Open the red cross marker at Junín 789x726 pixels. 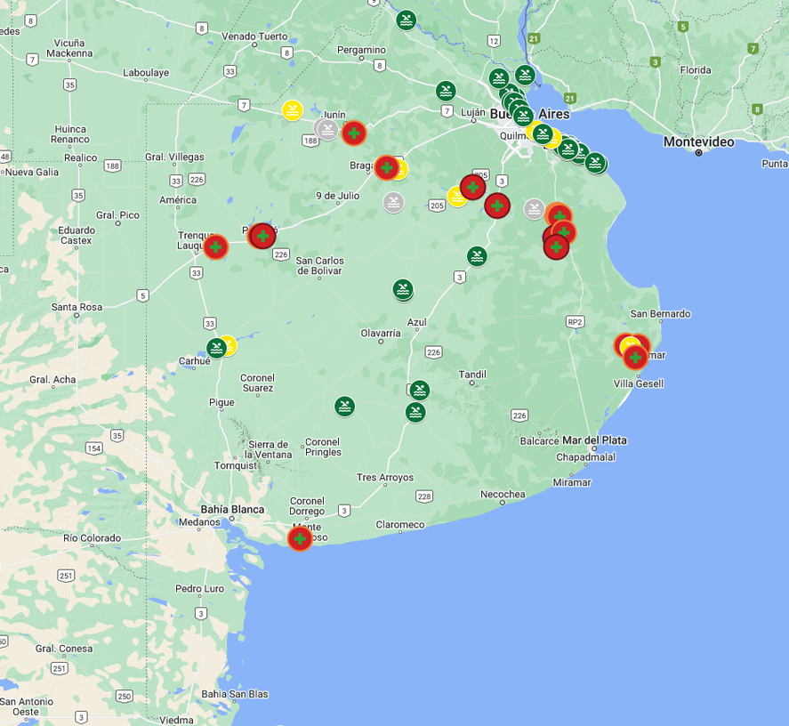354,133
